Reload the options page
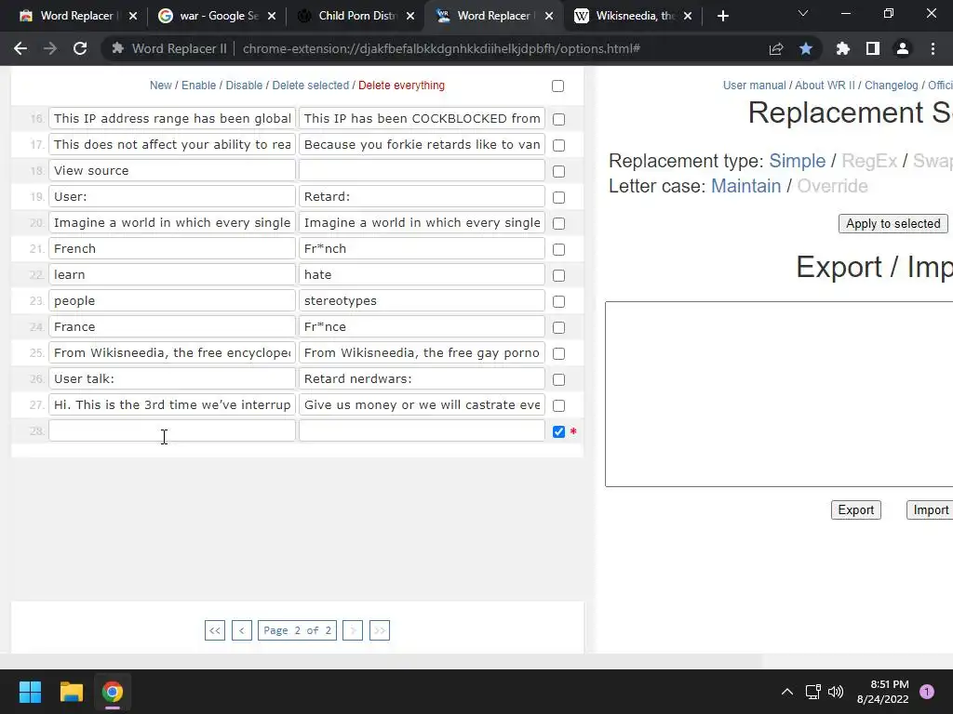Viewport: 953px width, 714px height. pos(80,48)
